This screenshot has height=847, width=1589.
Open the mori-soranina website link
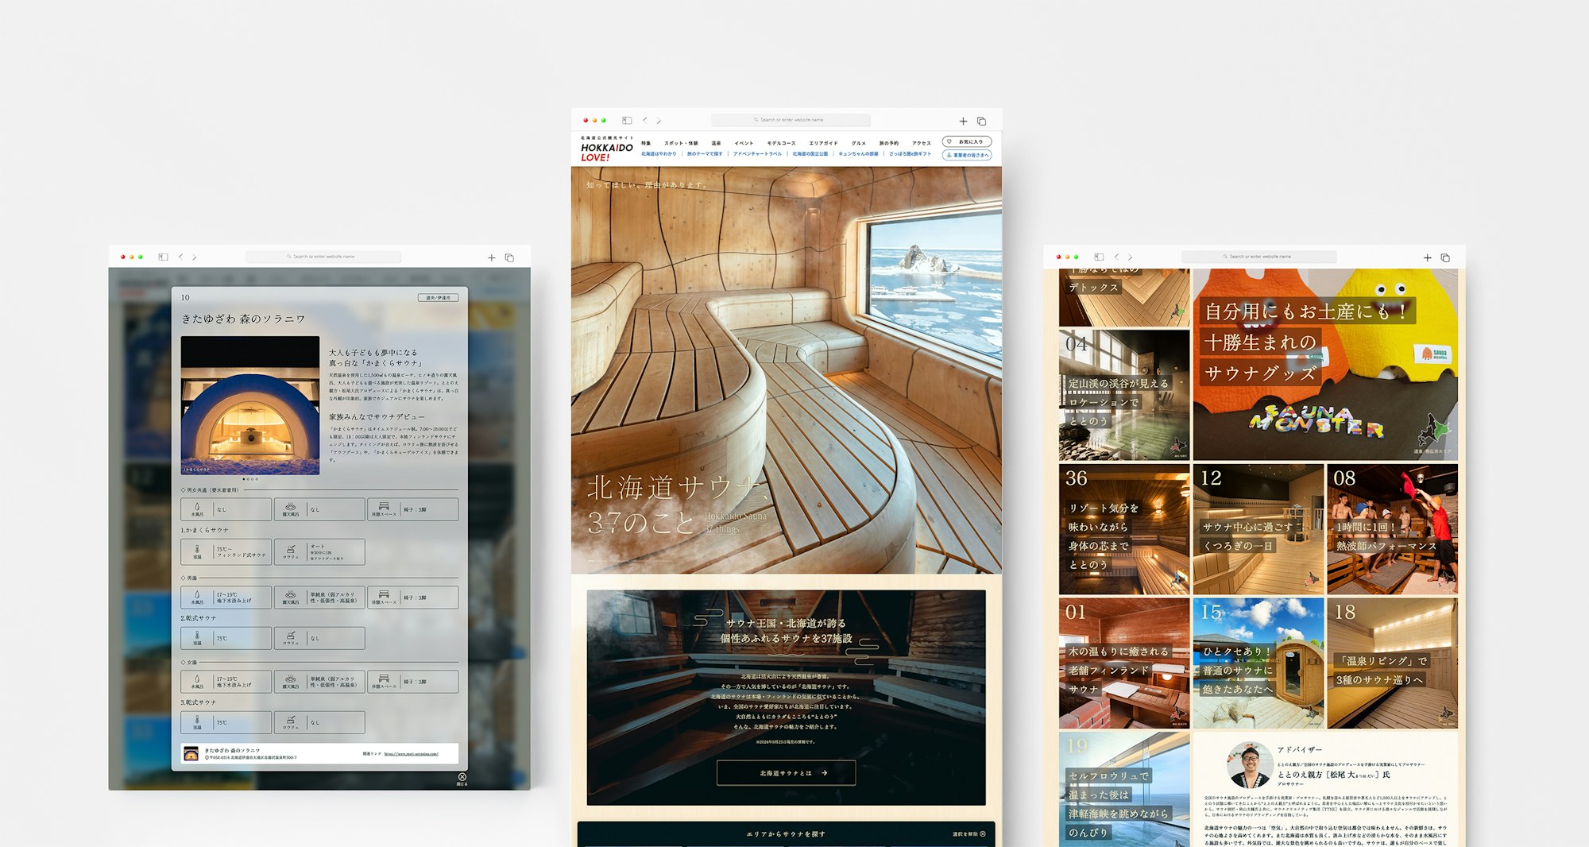point(411,753)
